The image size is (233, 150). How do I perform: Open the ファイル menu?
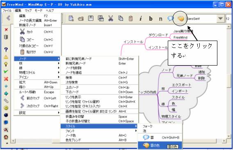7,11
